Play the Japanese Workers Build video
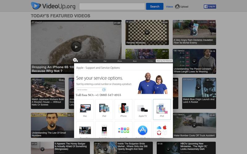247x154 pixels. point(47,87)
